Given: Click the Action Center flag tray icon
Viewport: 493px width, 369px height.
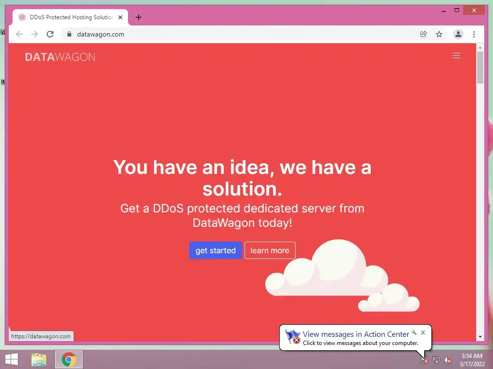Looking at the screenshot, I should pos(425,360).
